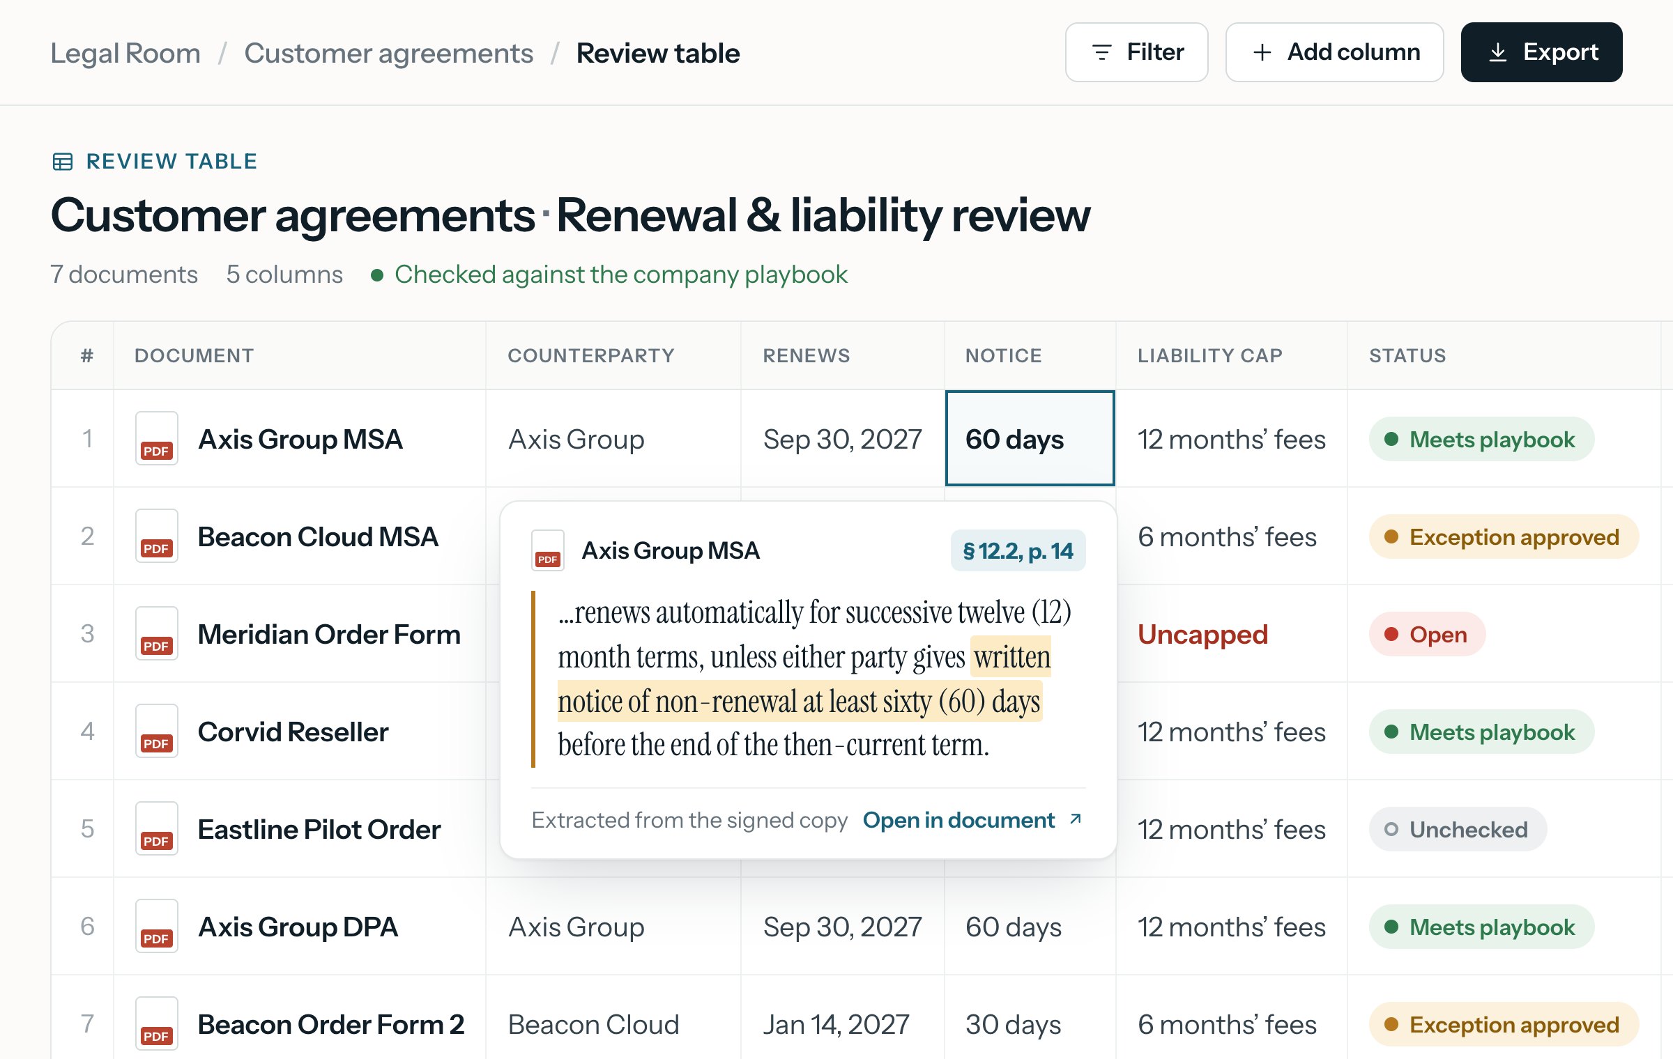Click Exception approved badge in Beacon Cloud MSA row

(1504, 536)
